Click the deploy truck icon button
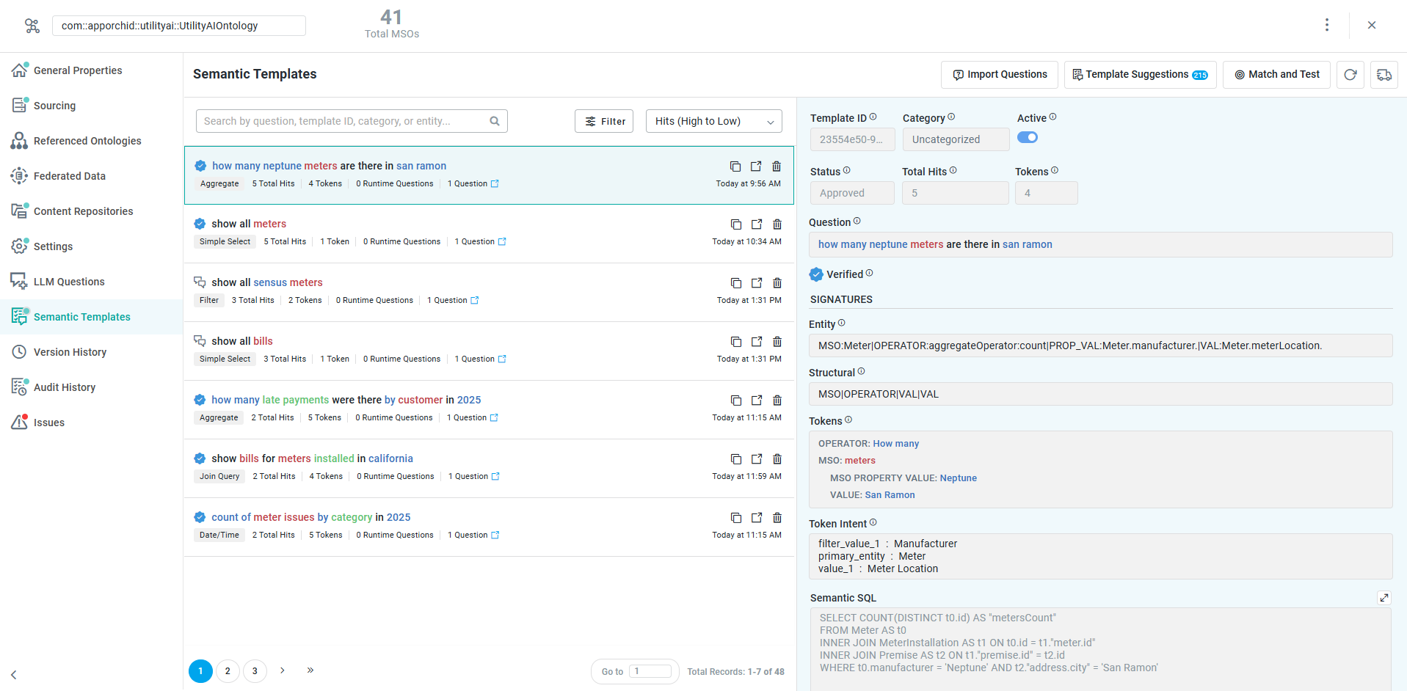The height and width of the screenshot is (691, 1407). point(1384,75)
